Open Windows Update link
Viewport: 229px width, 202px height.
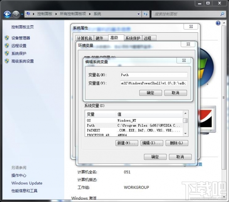(x=27, y=183)
